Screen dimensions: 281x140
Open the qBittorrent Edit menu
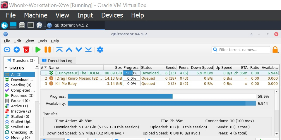pyautogui.click(x=18, y=41)
